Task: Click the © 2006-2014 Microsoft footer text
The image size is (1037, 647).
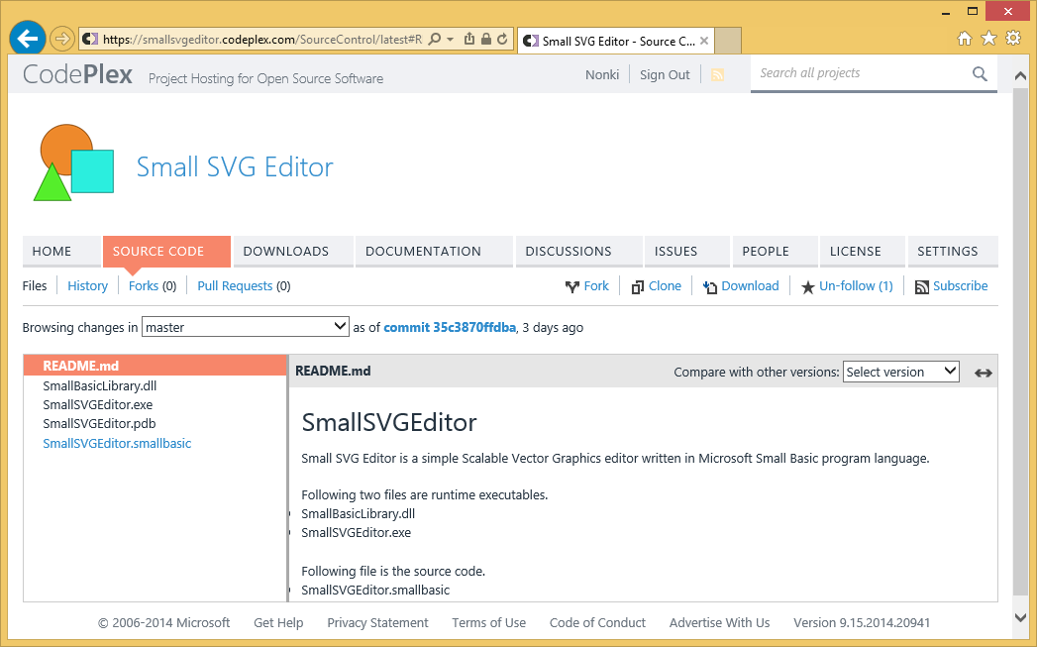Action: coord(164,622)
